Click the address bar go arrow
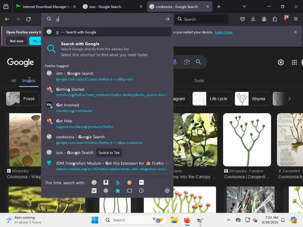303x227 pixels. coord(167,19)
